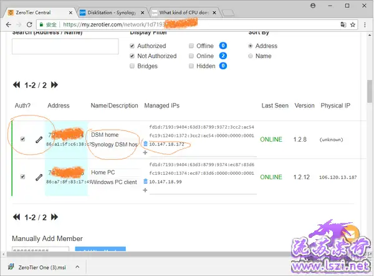Click the Offline count badge 0
Image resolution: width=374 pixels, height=276 pixels.
pyautogui.click(x=223, y=46)
